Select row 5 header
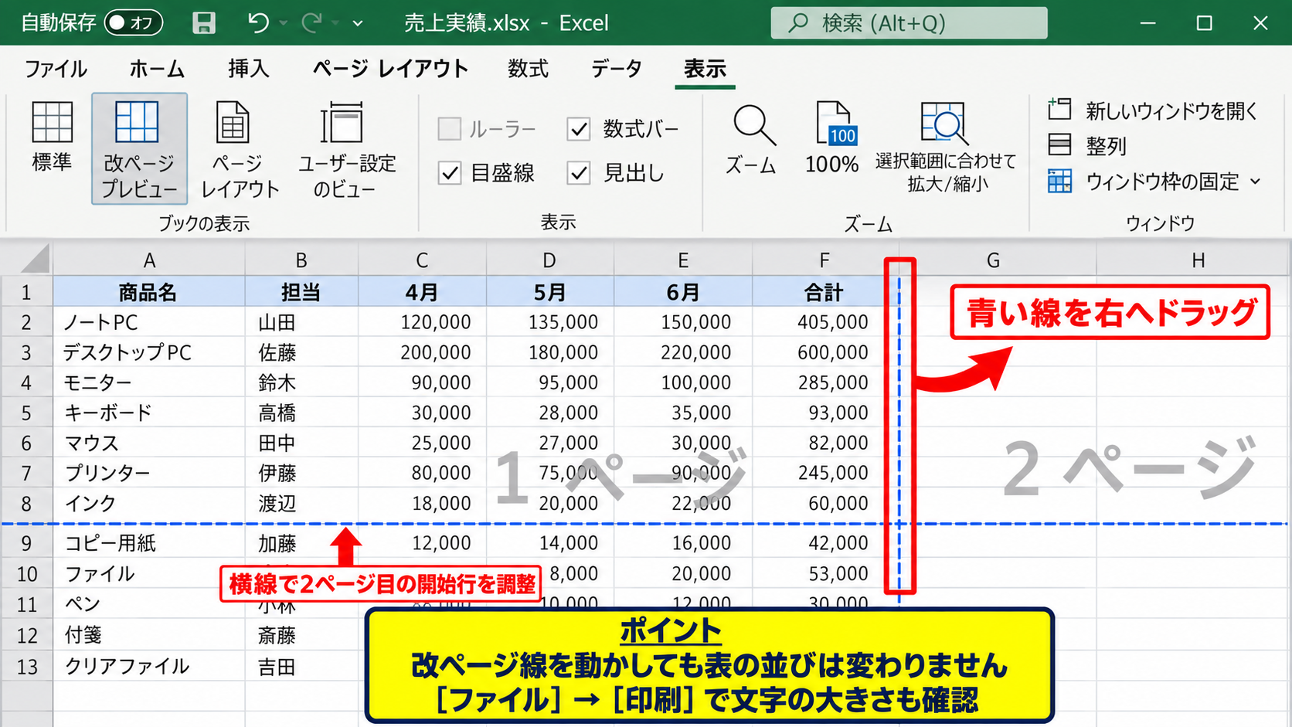This screenshot has height=727, width=1292. point(26,413)
